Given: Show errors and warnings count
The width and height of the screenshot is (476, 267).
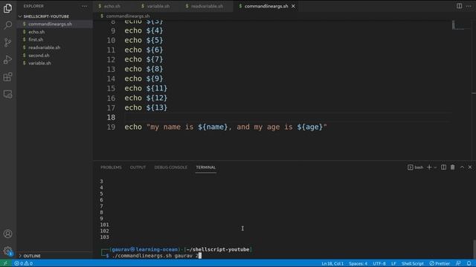Looking at the screenshot, I should pyautogui.click(x=23, y=263).
